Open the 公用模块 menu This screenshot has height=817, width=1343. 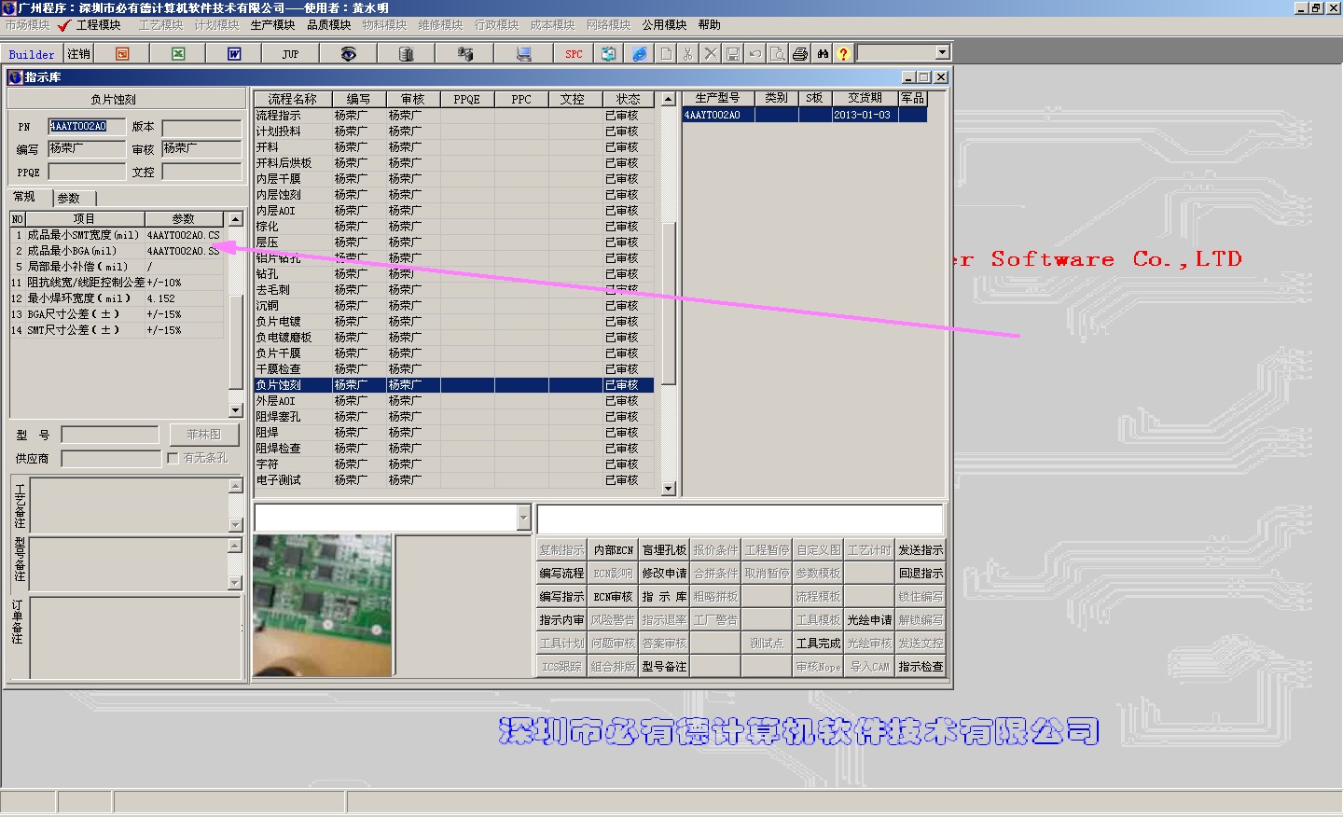pos(664,25)
